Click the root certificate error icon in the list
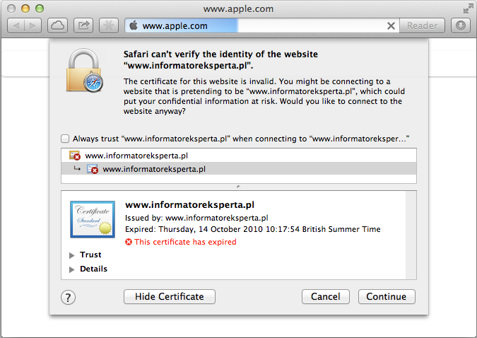The height and width of the screenshot is (338, 477). (74, 156)
